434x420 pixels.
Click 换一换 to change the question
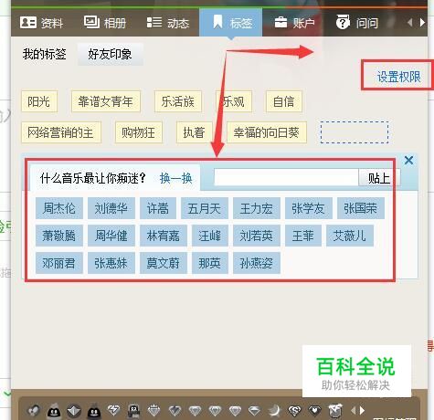tap(176, 178)
